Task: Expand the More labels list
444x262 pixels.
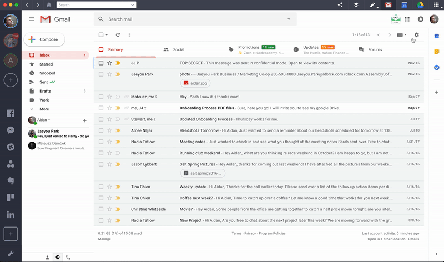Action: click(44, 109)
